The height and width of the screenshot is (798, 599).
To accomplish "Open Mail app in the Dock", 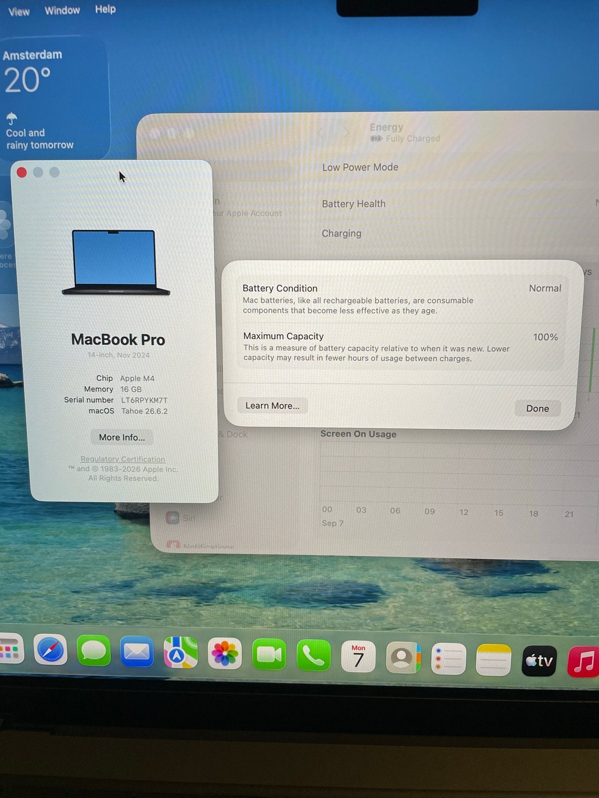I will click(x=137, y=651).
